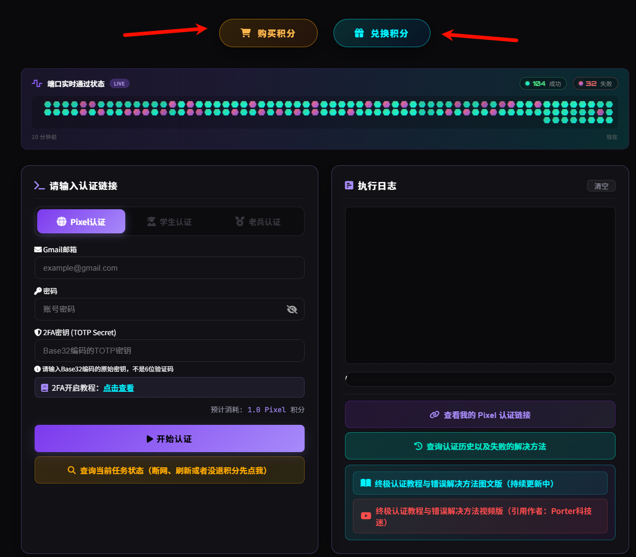This screenshot has height=557, width=636.
Task: Click the YouTube icon beside the video tutorial
Action: [366, 516]
